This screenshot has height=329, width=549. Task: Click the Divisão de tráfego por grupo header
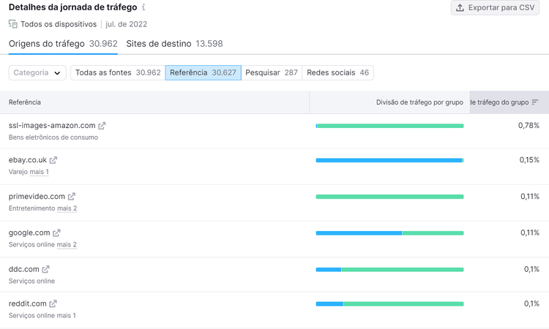389,102
